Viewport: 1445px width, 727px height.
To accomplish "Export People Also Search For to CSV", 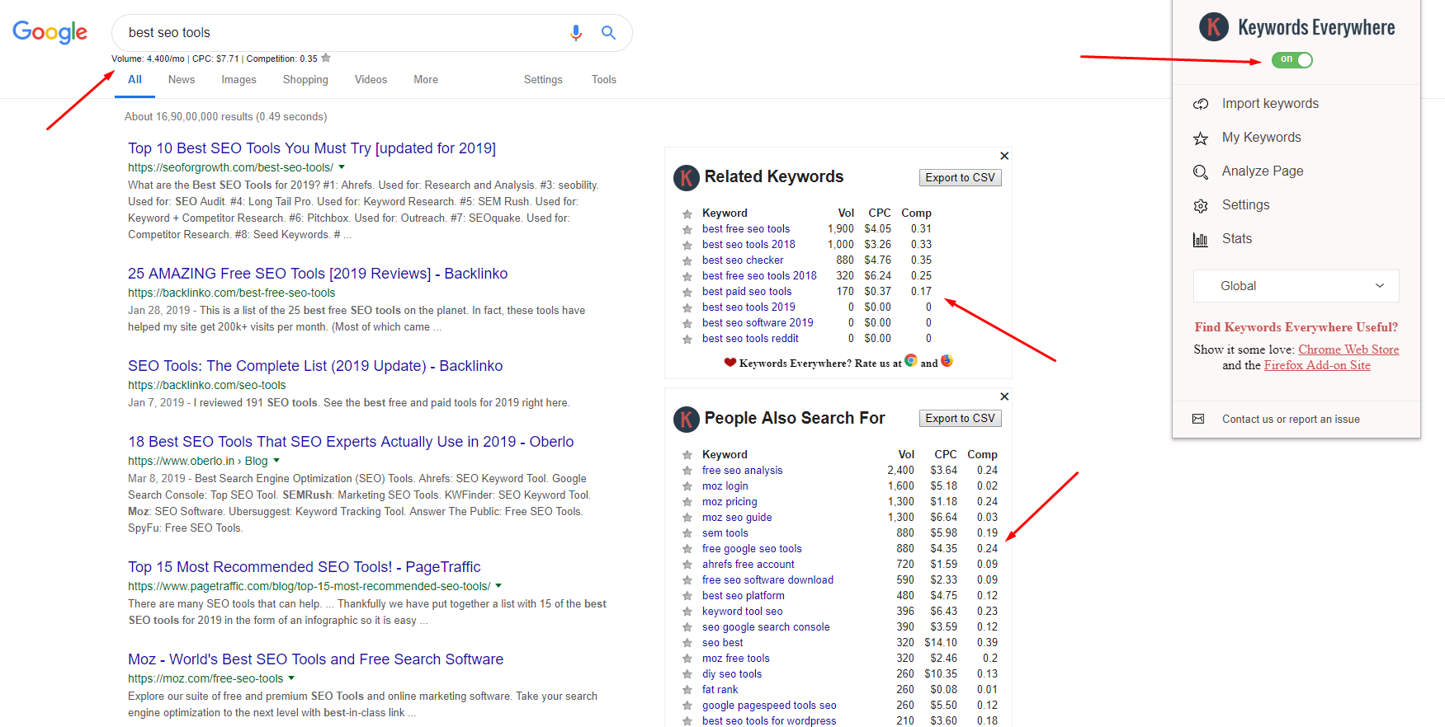I will [961, 419].
